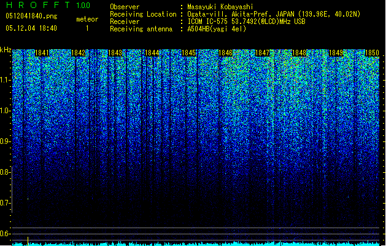Select the file name 0512041840.png
This screenshot has height=246, width=386.
point(31,16)
